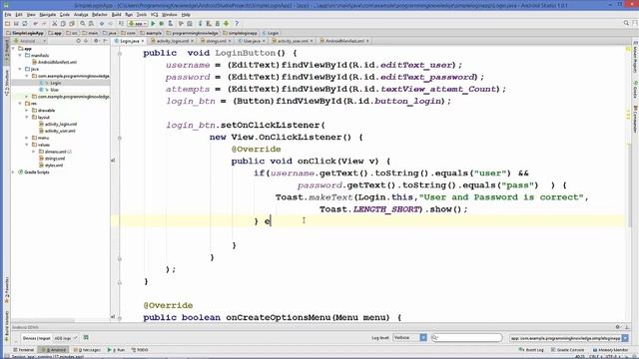Switch to the strings.xml editor tab
Image resolution: width=639 pixels, height=359 pixels.
[216, 41]
